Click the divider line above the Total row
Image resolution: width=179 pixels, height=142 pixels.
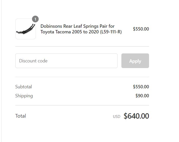82,105
